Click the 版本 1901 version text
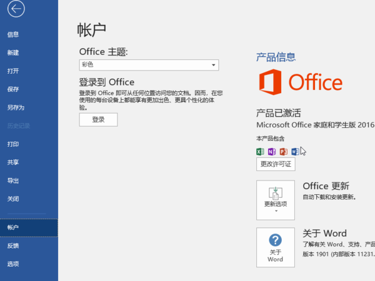Image resolution: width=375 pixels, height=281 pixels. click(x=339, y=254)
